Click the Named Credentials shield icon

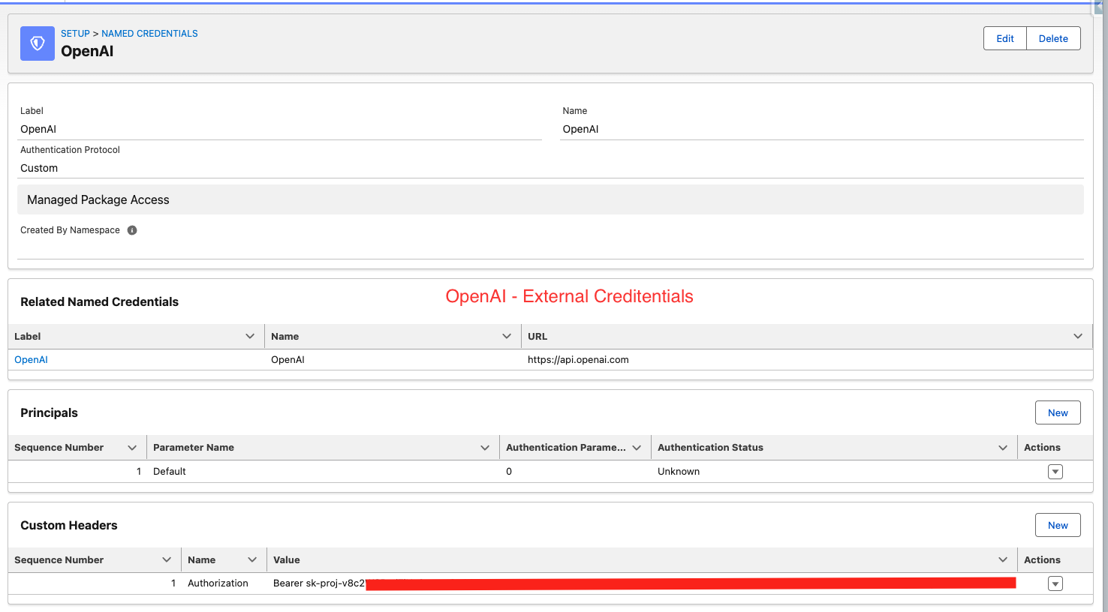(38, 43)
